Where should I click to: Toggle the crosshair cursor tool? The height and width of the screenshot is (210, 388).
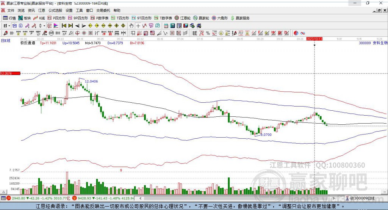click(x=138, y=26)
